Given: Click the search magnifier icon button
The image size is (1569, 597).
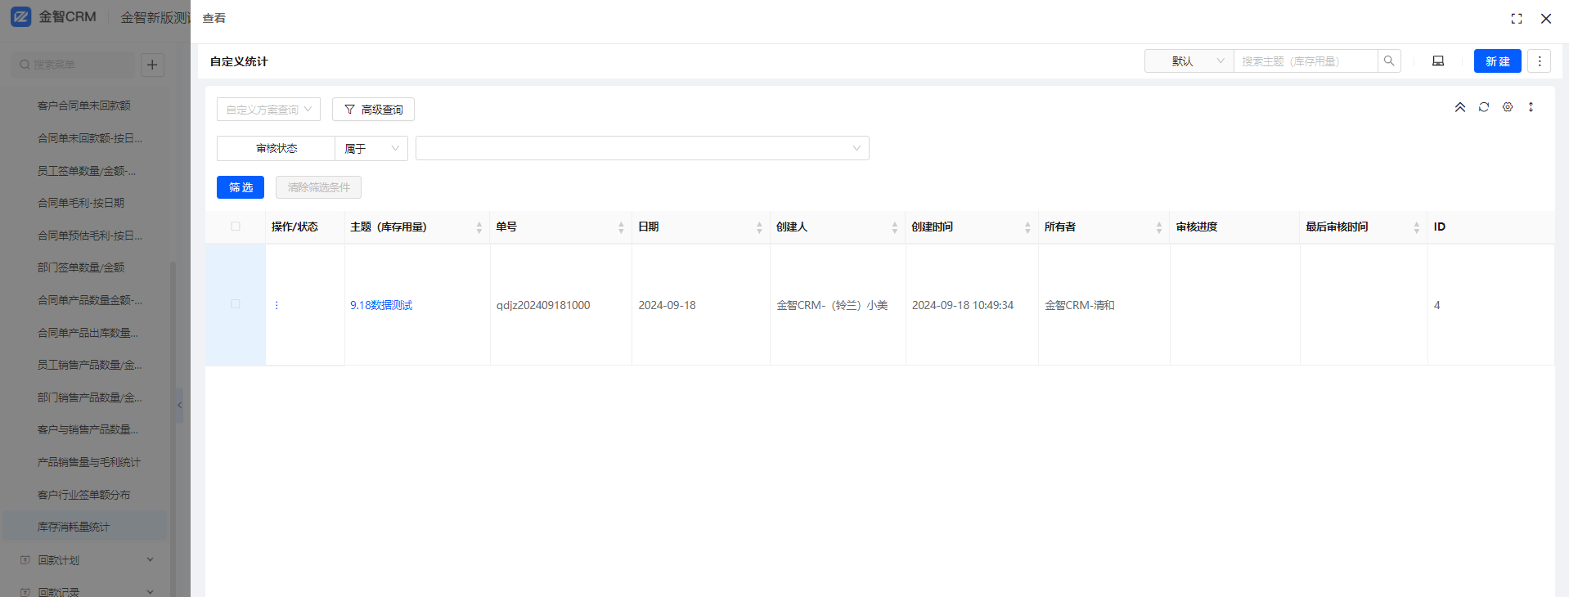Looking at the screenshot, I should pyautogui.click(x=1388, y=61).
